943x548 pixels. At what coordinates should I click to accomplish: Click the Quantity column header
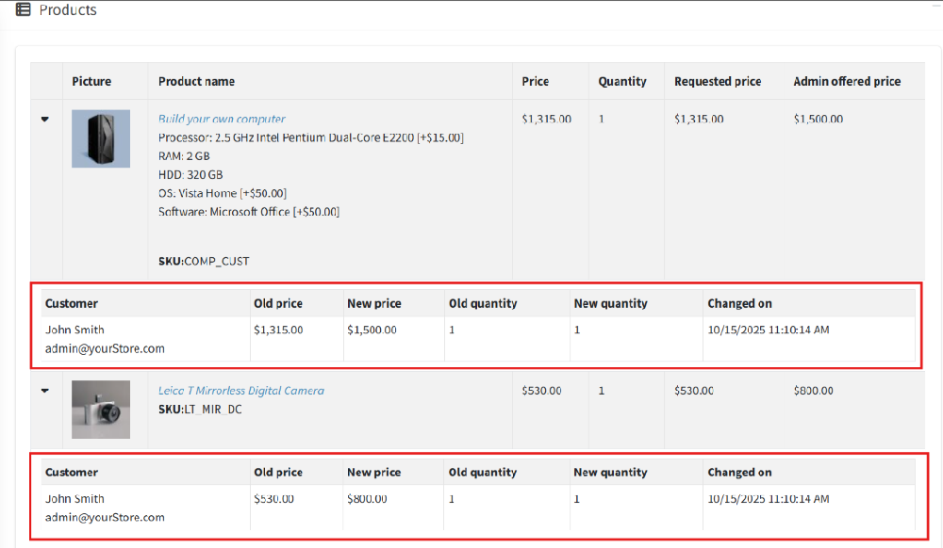point(622,82)
